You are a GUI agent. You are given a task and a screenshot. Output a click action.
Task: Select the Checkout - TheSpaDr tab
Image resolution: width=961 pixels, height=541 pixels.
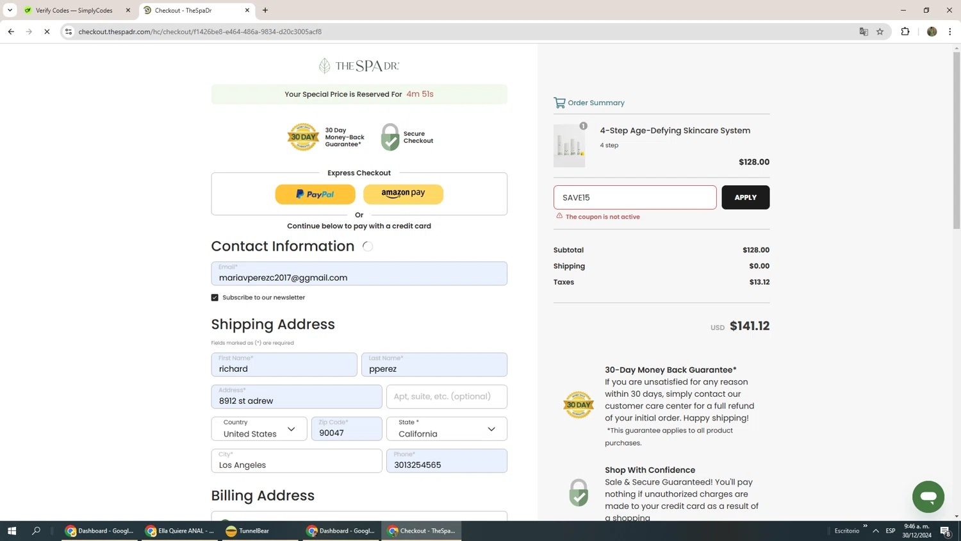(192, 10)
